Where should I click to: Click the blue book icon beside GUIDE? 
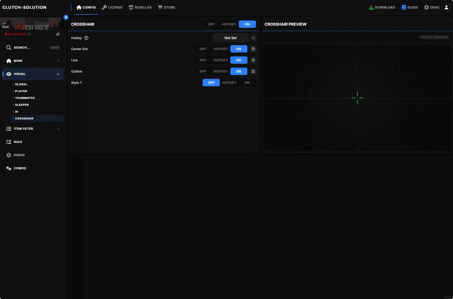click(404, 7)
